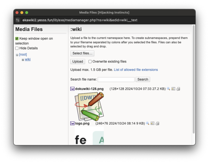The height and width of the screenshot is (163, 209).
Task: Click the Search file name input field
Action: click(x=116, y=79)
